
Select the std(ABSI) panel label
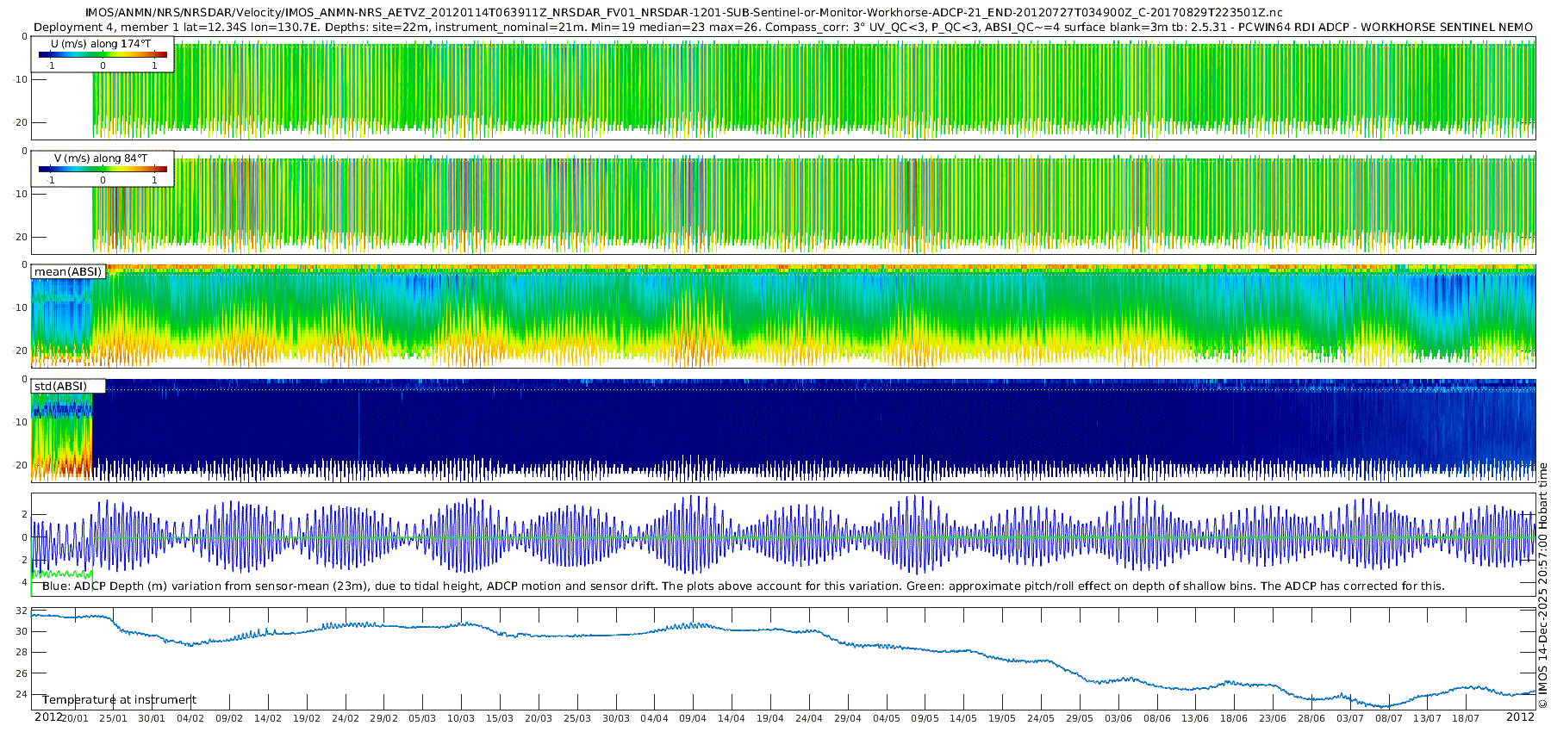(x=60, y=387)
